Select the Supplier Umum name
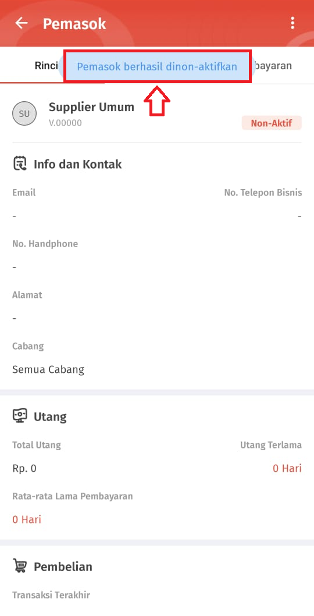Viewport: 314px width, 616px height. tap(91, 107)
